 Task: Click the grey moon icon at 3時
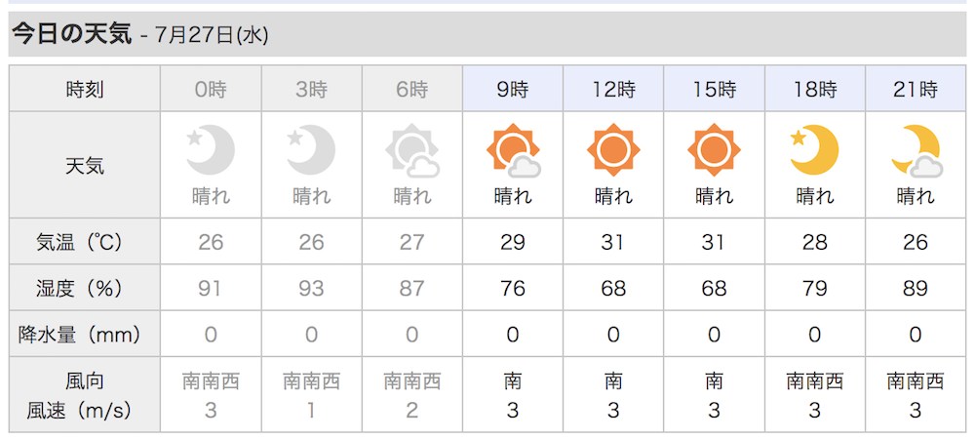click(x=312, y=150)
